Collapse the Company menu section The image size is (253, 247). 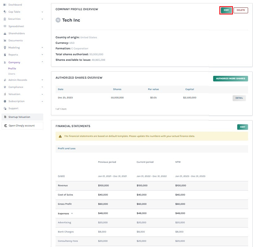(x=42, y=62)
